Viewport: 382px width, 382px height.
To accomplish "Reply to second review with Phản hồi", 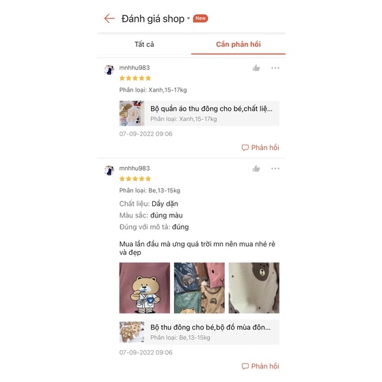I will pyautogui.click(x=260, y=366).
